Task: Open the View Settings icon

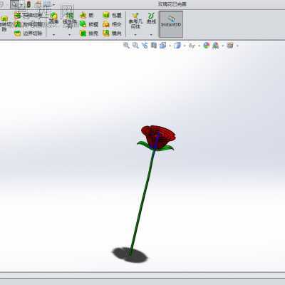Action: (x=230, y=45)
